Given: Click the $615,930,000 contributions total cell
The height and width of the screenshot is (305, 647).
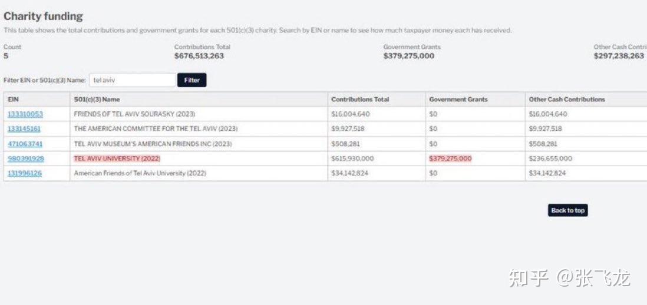Looking at the screenshot, I should tap(352, 159).
